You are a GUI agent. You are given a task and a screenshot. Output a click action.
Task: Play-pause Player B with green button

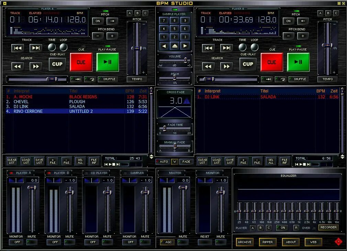click(298, 62)
